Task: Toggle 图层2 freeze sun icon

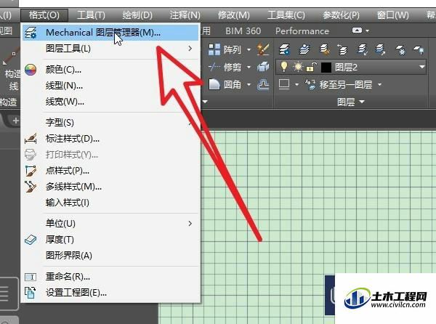Action: (298, 67)
